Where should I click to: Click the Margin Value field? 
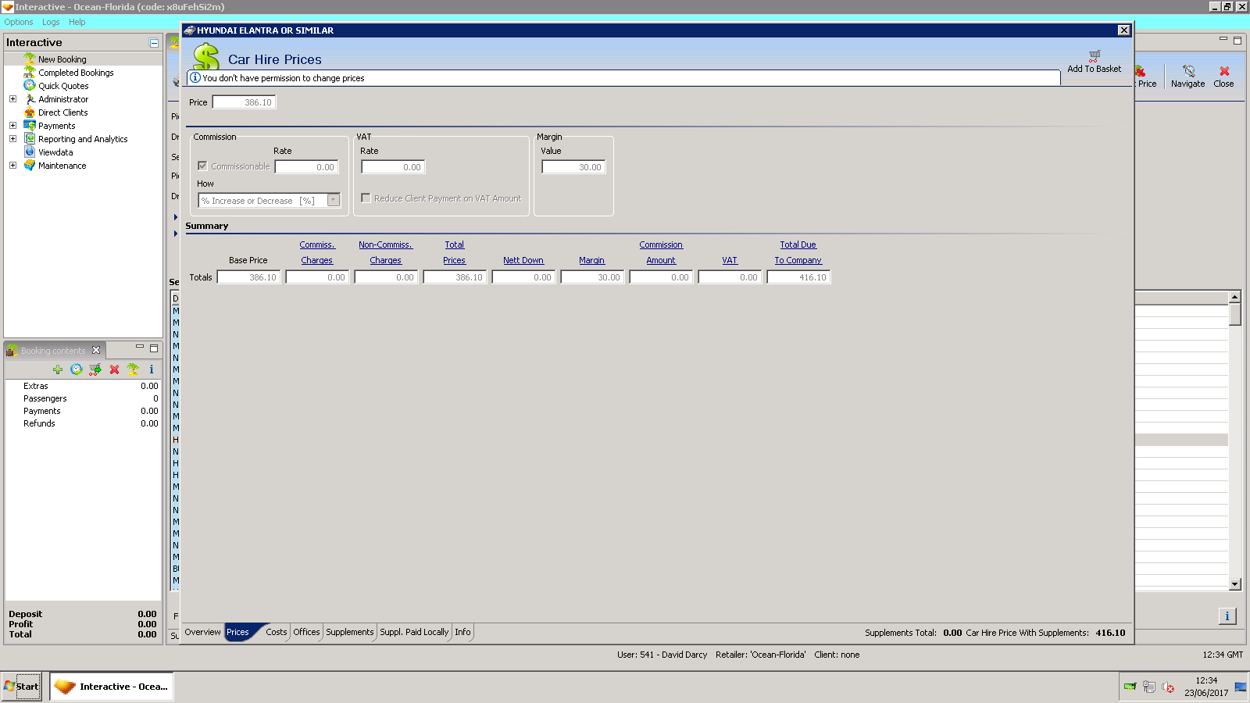pos(573,167)
